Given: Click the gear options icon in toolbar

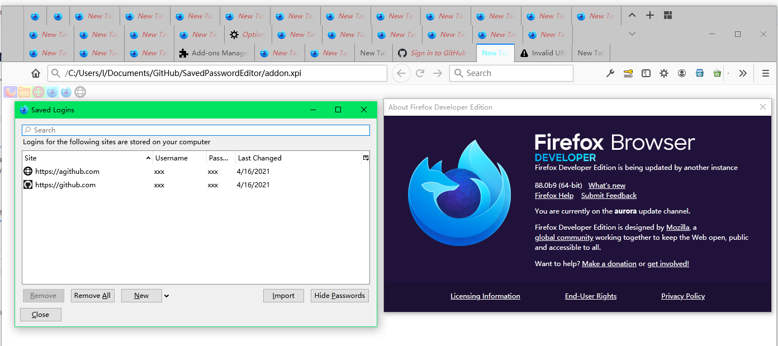Looking at the screenshot, I should click(x=664, y=73).
